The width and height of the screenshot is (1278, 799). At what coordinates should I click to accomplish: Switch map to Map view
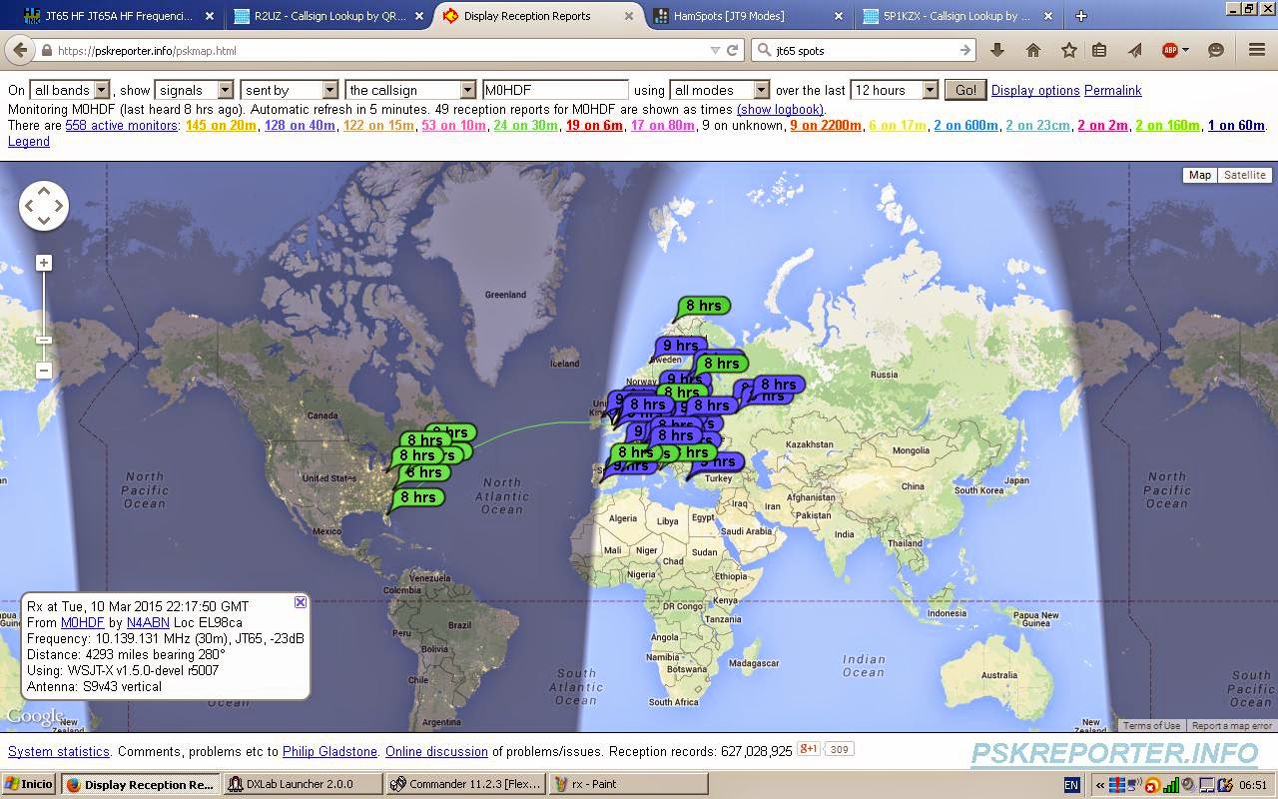coord(1199,175)
